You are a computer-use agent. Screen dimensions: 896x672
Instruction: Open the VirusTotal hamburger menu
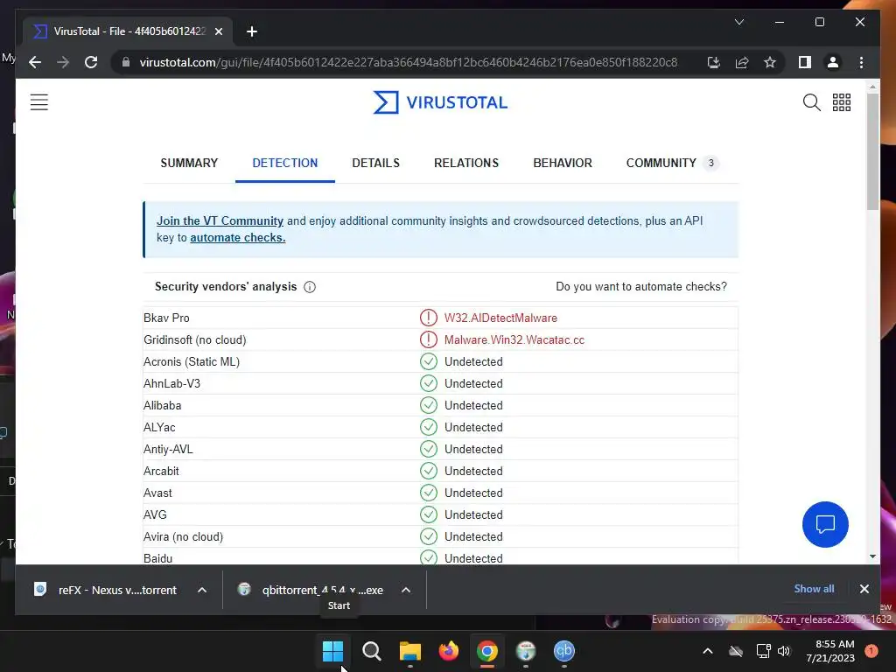38,102
